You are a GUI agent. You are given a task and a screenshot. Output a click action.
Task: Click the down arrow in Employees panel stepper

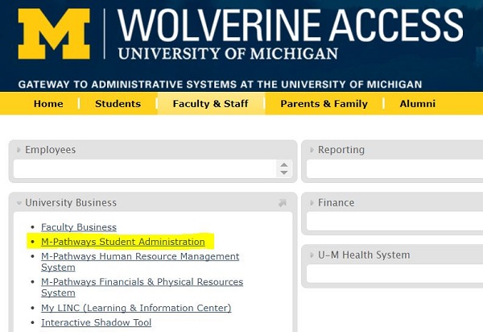[x=284, y=172]
